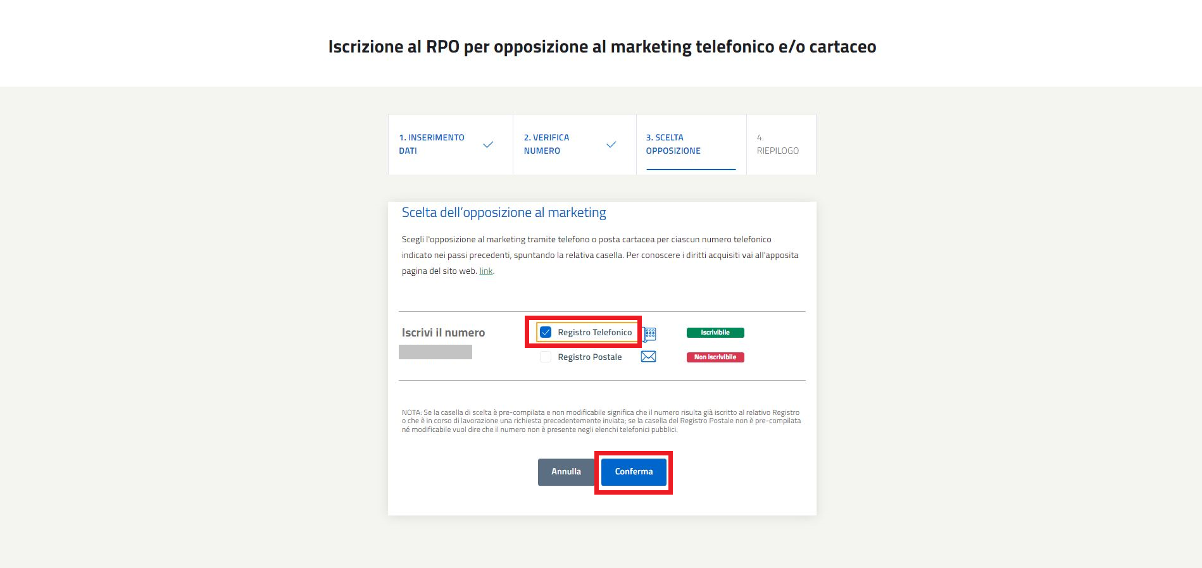Viewport: 1202px width, 568px height.
Task: Click the checkmark icon in Inserimento Dati step
Action: tap(488, 145)
